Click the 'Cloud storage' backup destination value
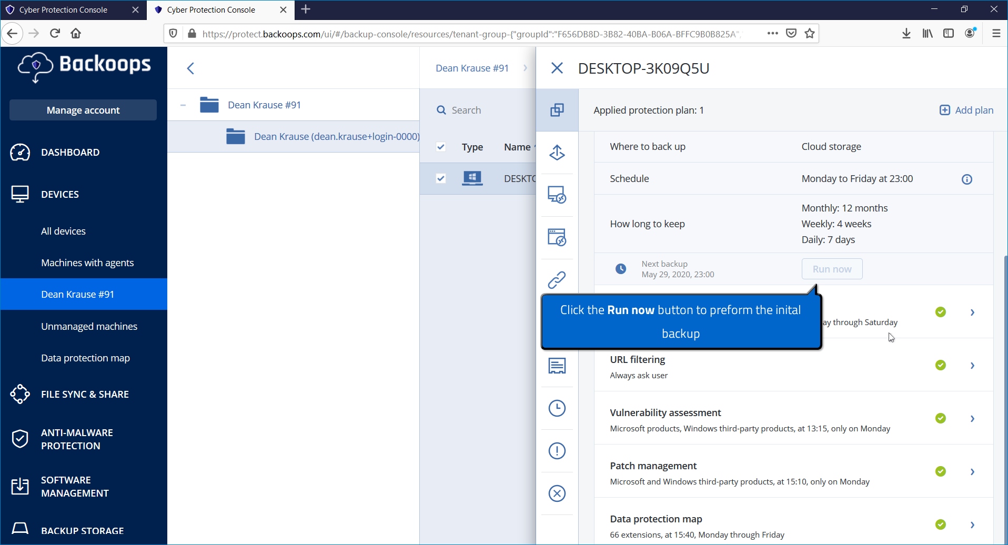 point(831,146)
